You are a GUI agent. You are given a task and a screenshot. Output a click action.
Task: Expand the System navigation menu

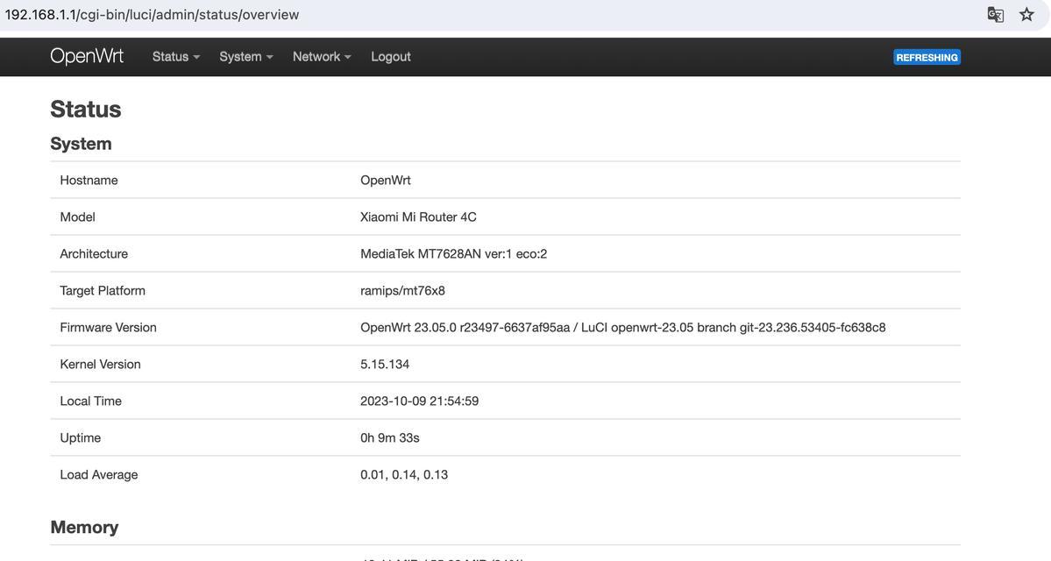pyautogui.click(x=246, y=57)
